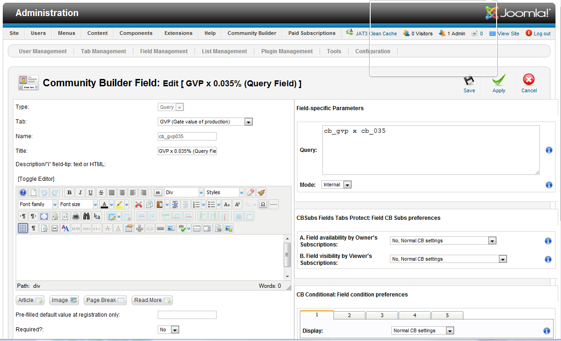This screenshot has width=561, height=341.
Task: Insert special character omega icon
Action: (263, 204)
